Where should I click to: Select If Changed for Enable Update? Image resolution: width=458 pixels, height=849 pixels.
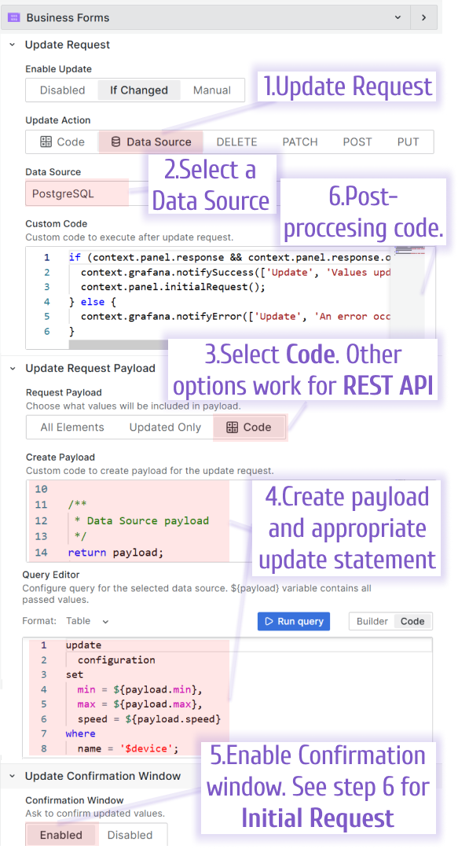[138, 90]
